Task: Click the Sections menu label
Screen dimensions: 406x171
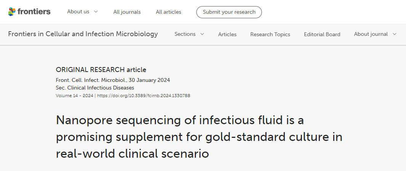Action: click(185, 34)
